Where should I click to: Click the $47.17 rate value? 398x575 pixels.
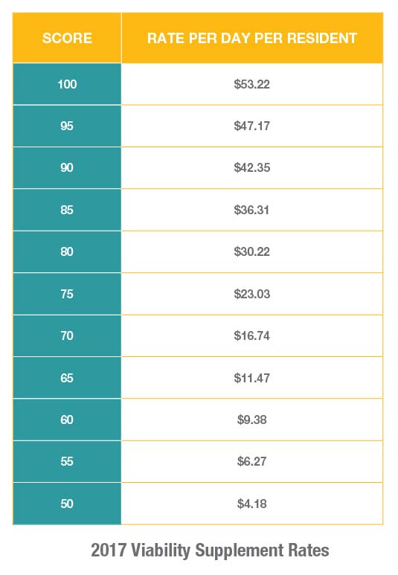coord(252,126)
